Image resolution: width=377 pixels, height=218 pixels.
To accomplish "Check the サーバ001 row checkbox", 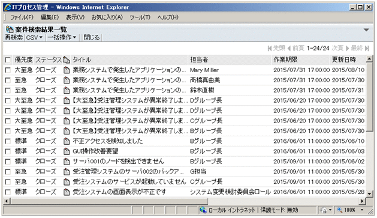I will (8, 162).
